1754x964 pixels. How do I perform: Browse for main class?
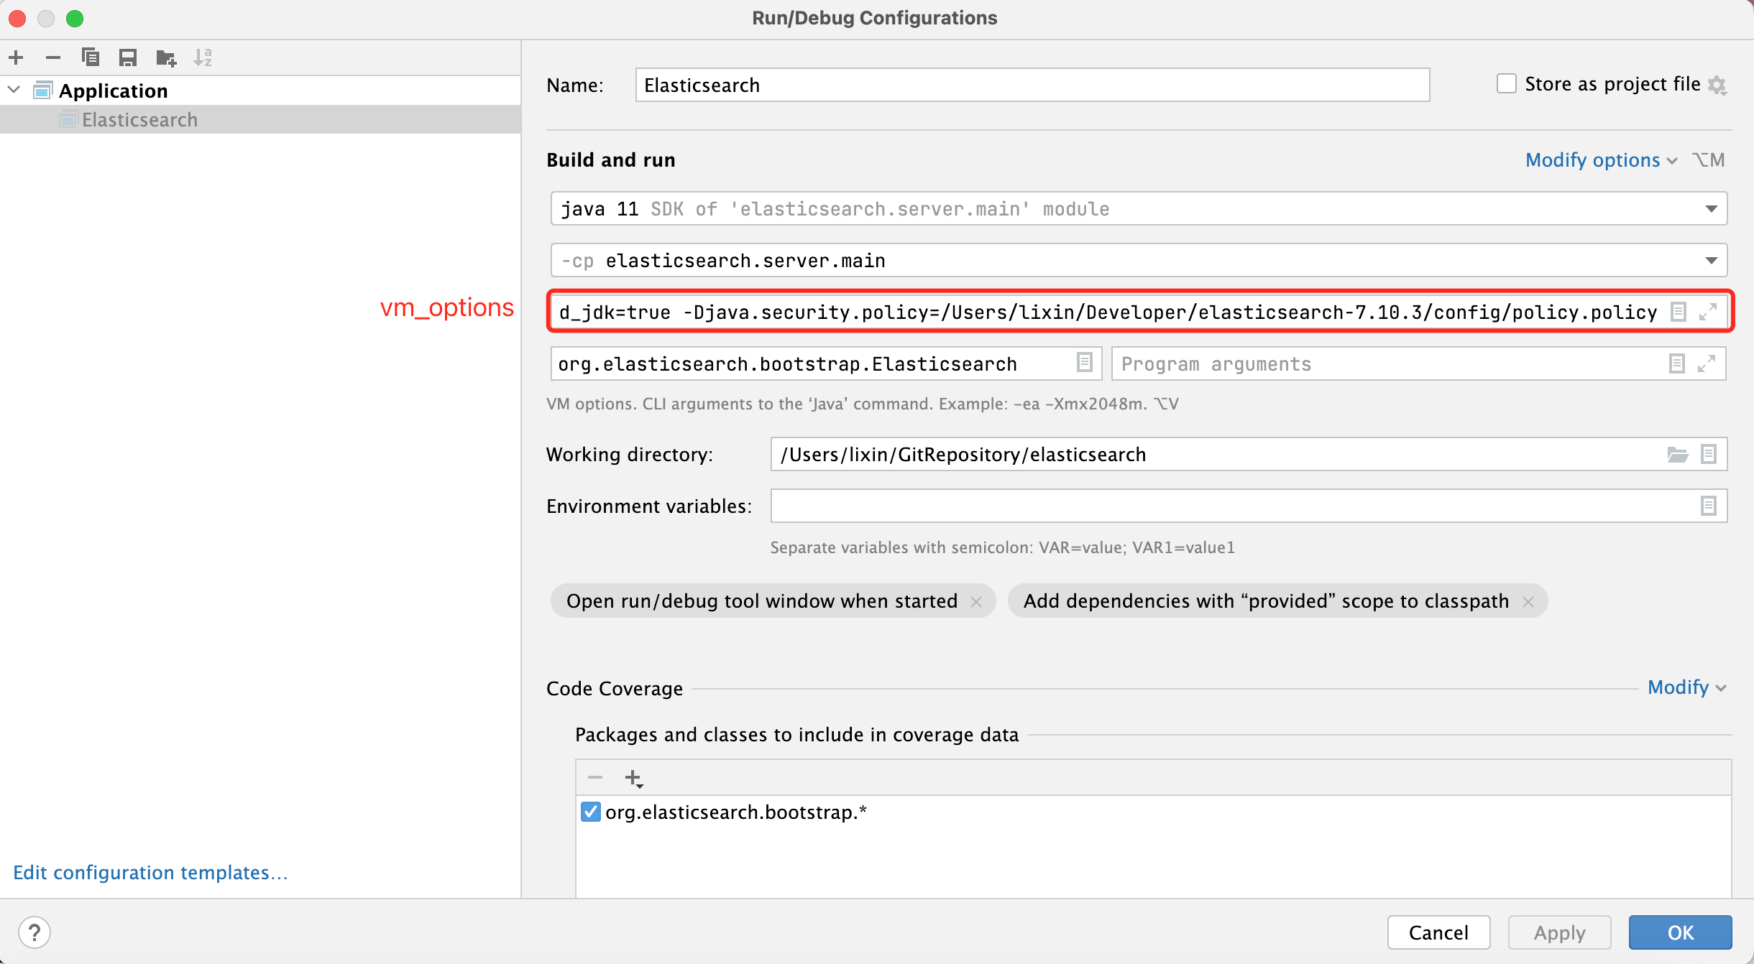point(1085,363)
